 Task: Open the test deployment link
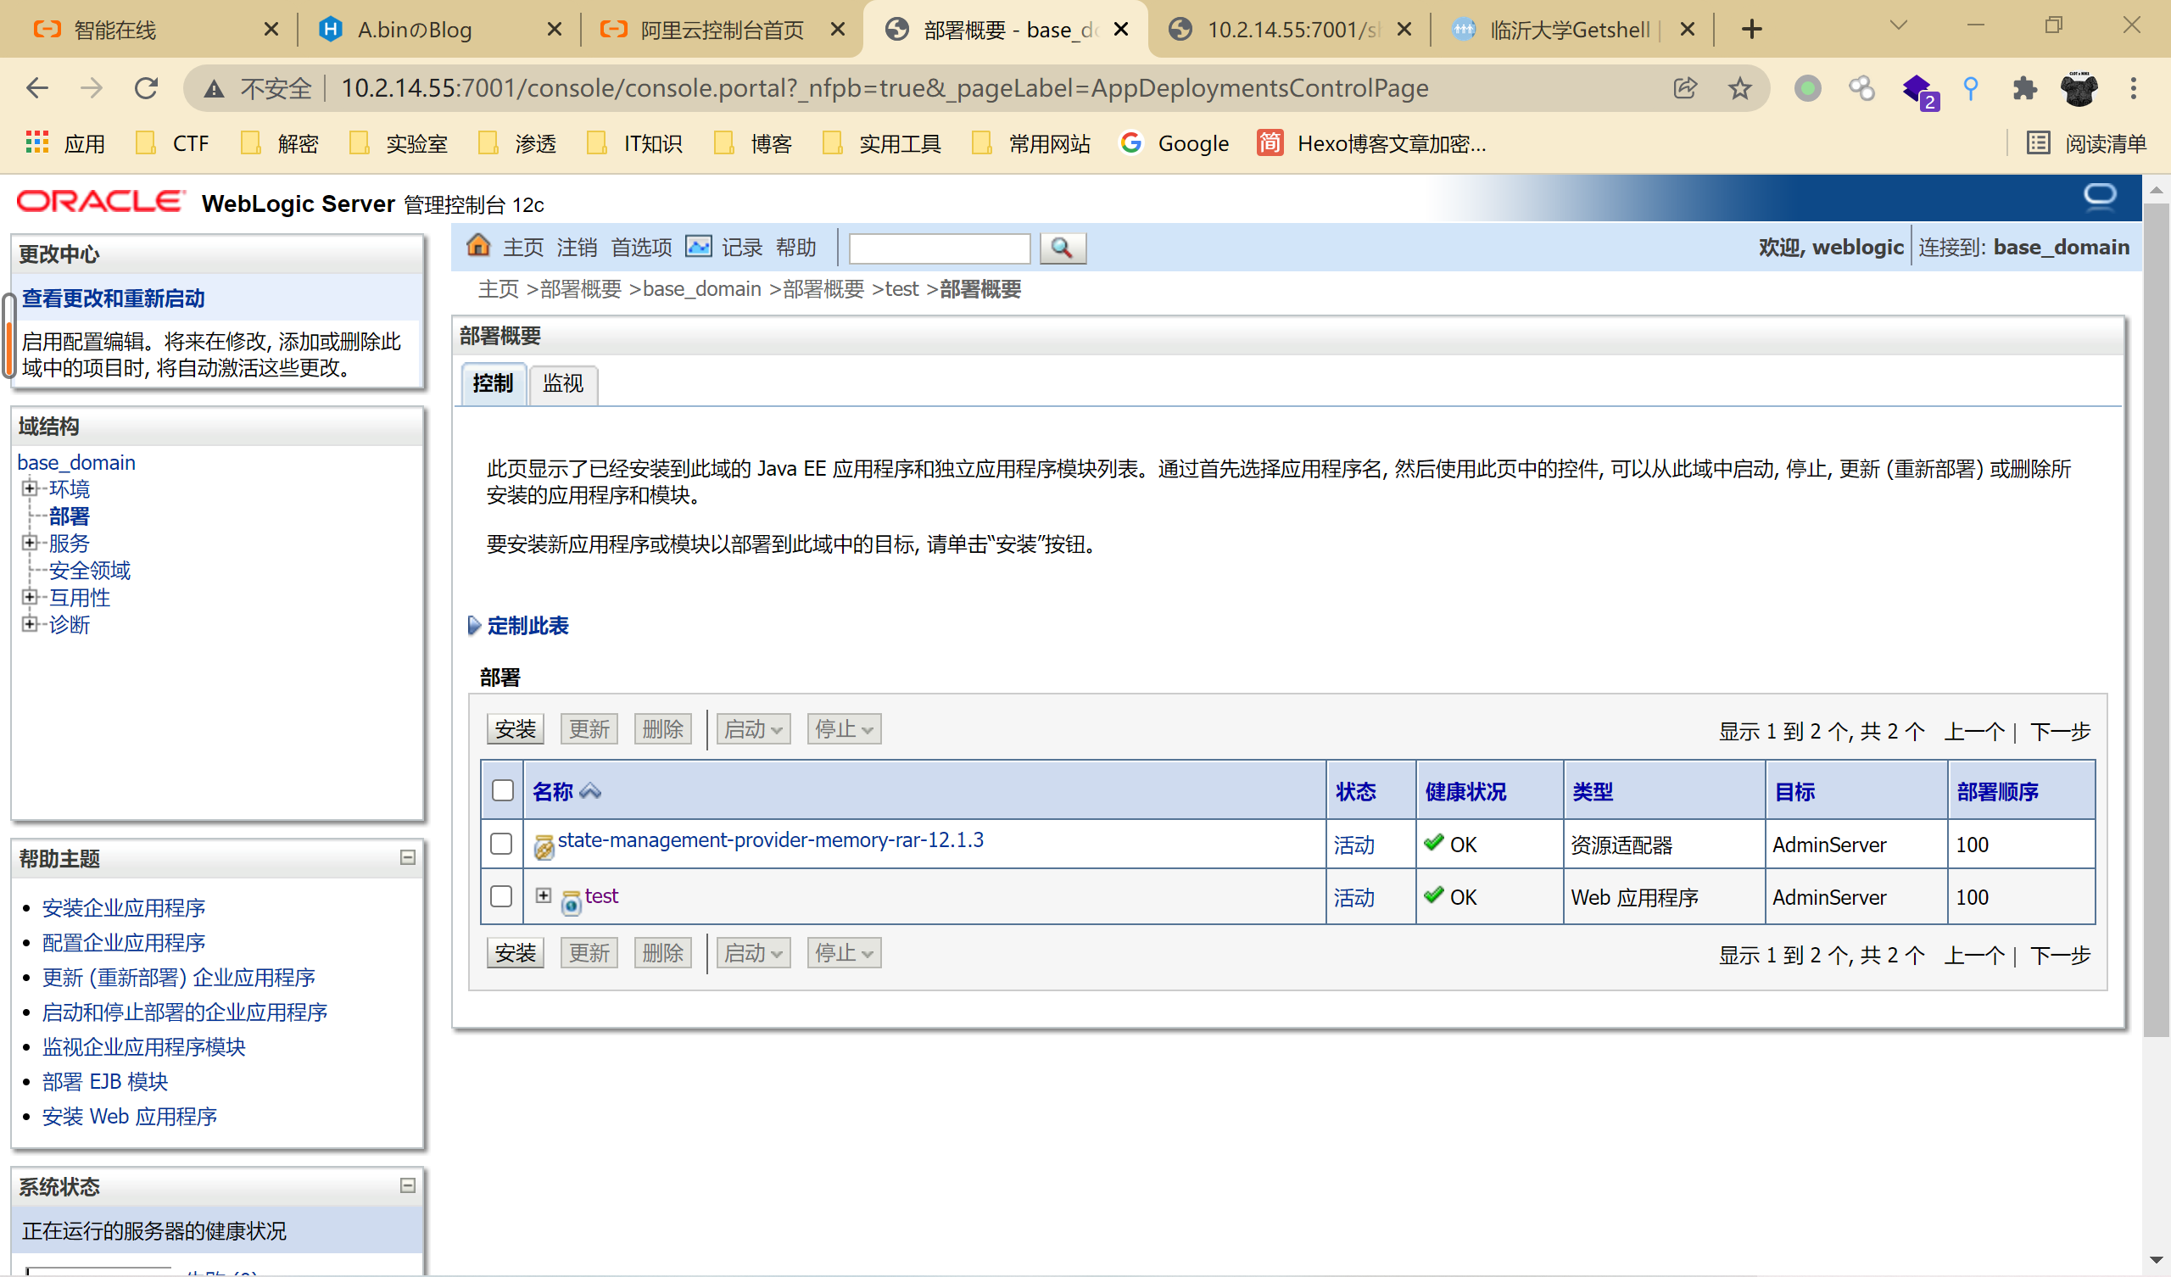[x=601, y=896]
